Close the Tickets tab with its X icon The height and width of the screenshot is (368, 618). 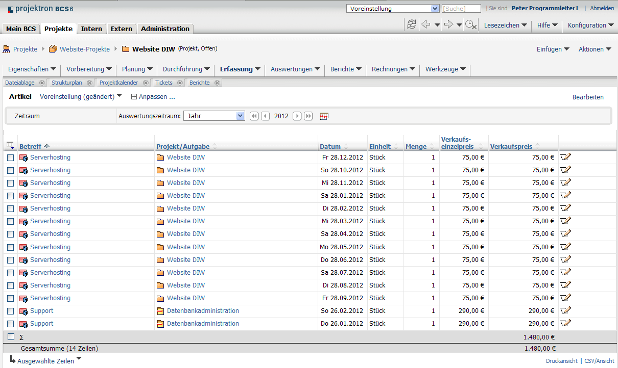(x=180, y=83)
